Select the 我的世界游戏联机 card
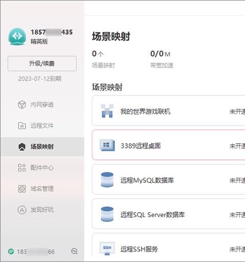Screen dimensions: 245x262 [168, 111]
